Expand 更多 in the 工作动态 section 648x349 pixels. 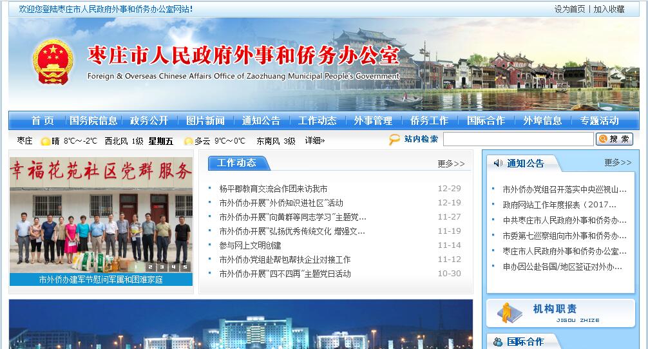450,164
